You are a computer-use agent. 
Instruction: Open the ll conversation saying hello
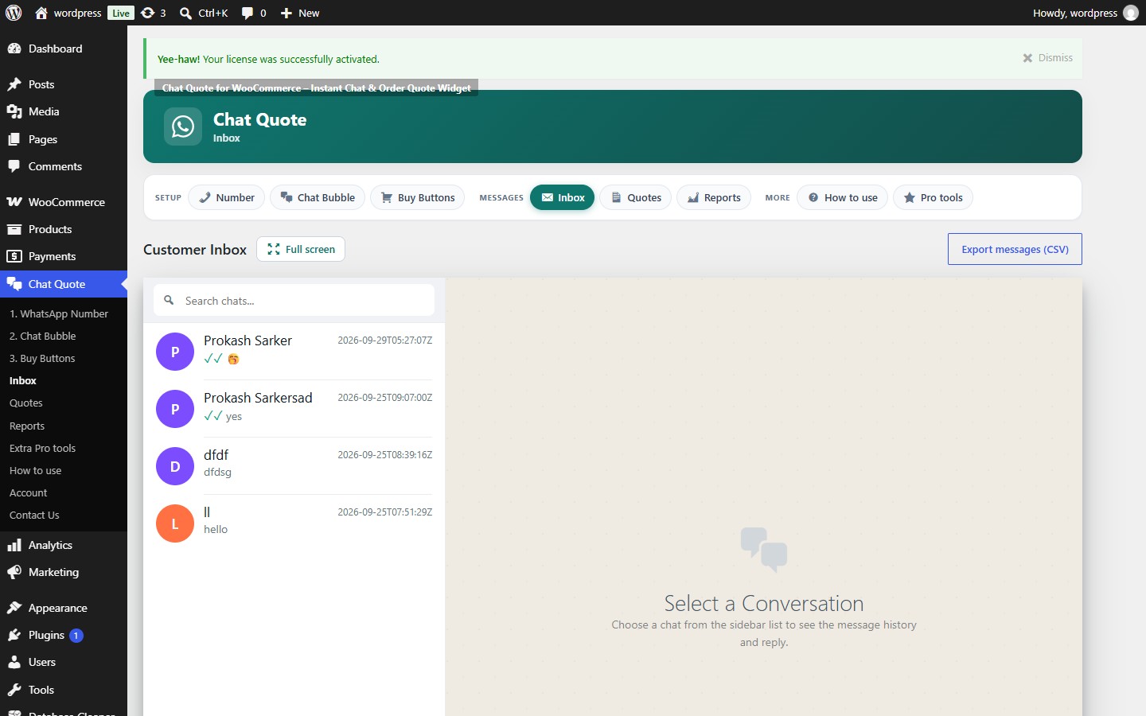tap(294, 523)
